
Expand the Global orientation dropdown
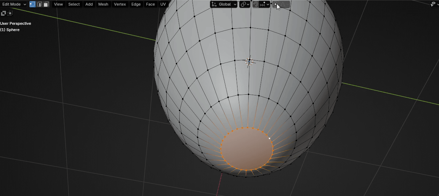227,4
